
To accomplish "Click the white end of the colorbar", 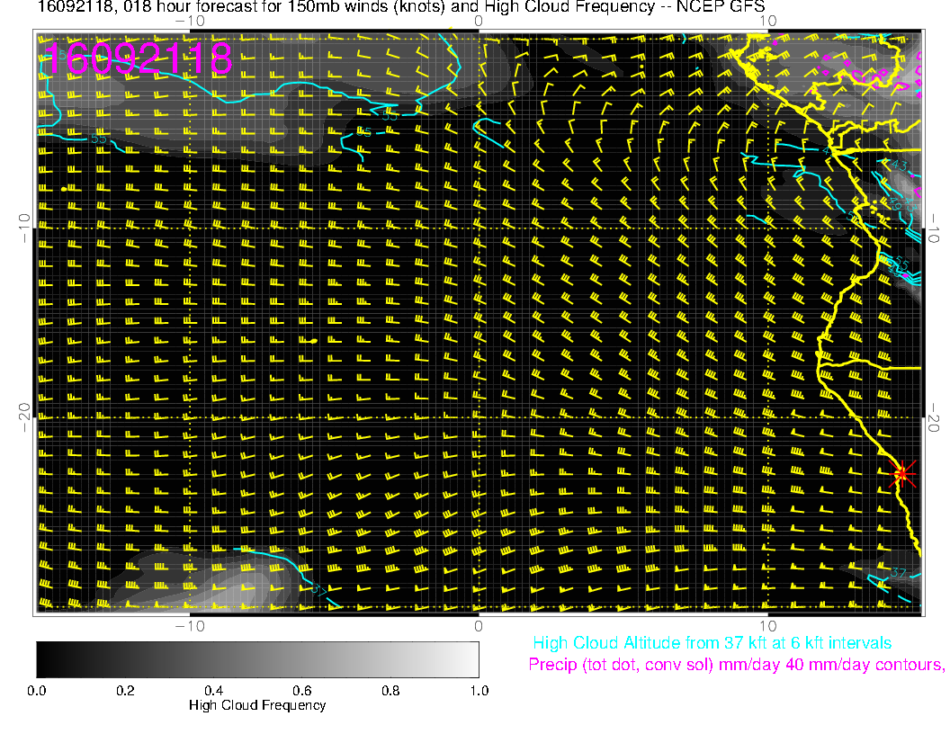I will 471,659.
